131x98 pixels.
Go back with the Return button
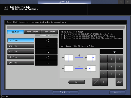click(117, 92)
